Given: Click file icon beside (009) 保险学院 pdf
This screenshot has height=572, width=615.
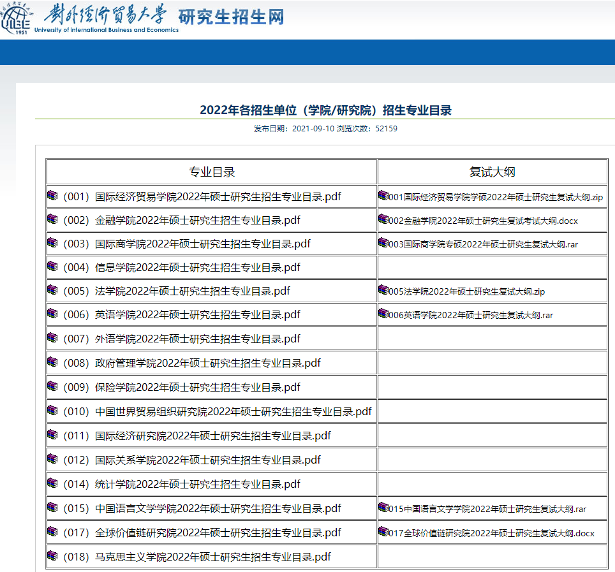Looking at the screenshot, I should click(x=52, y=386).
